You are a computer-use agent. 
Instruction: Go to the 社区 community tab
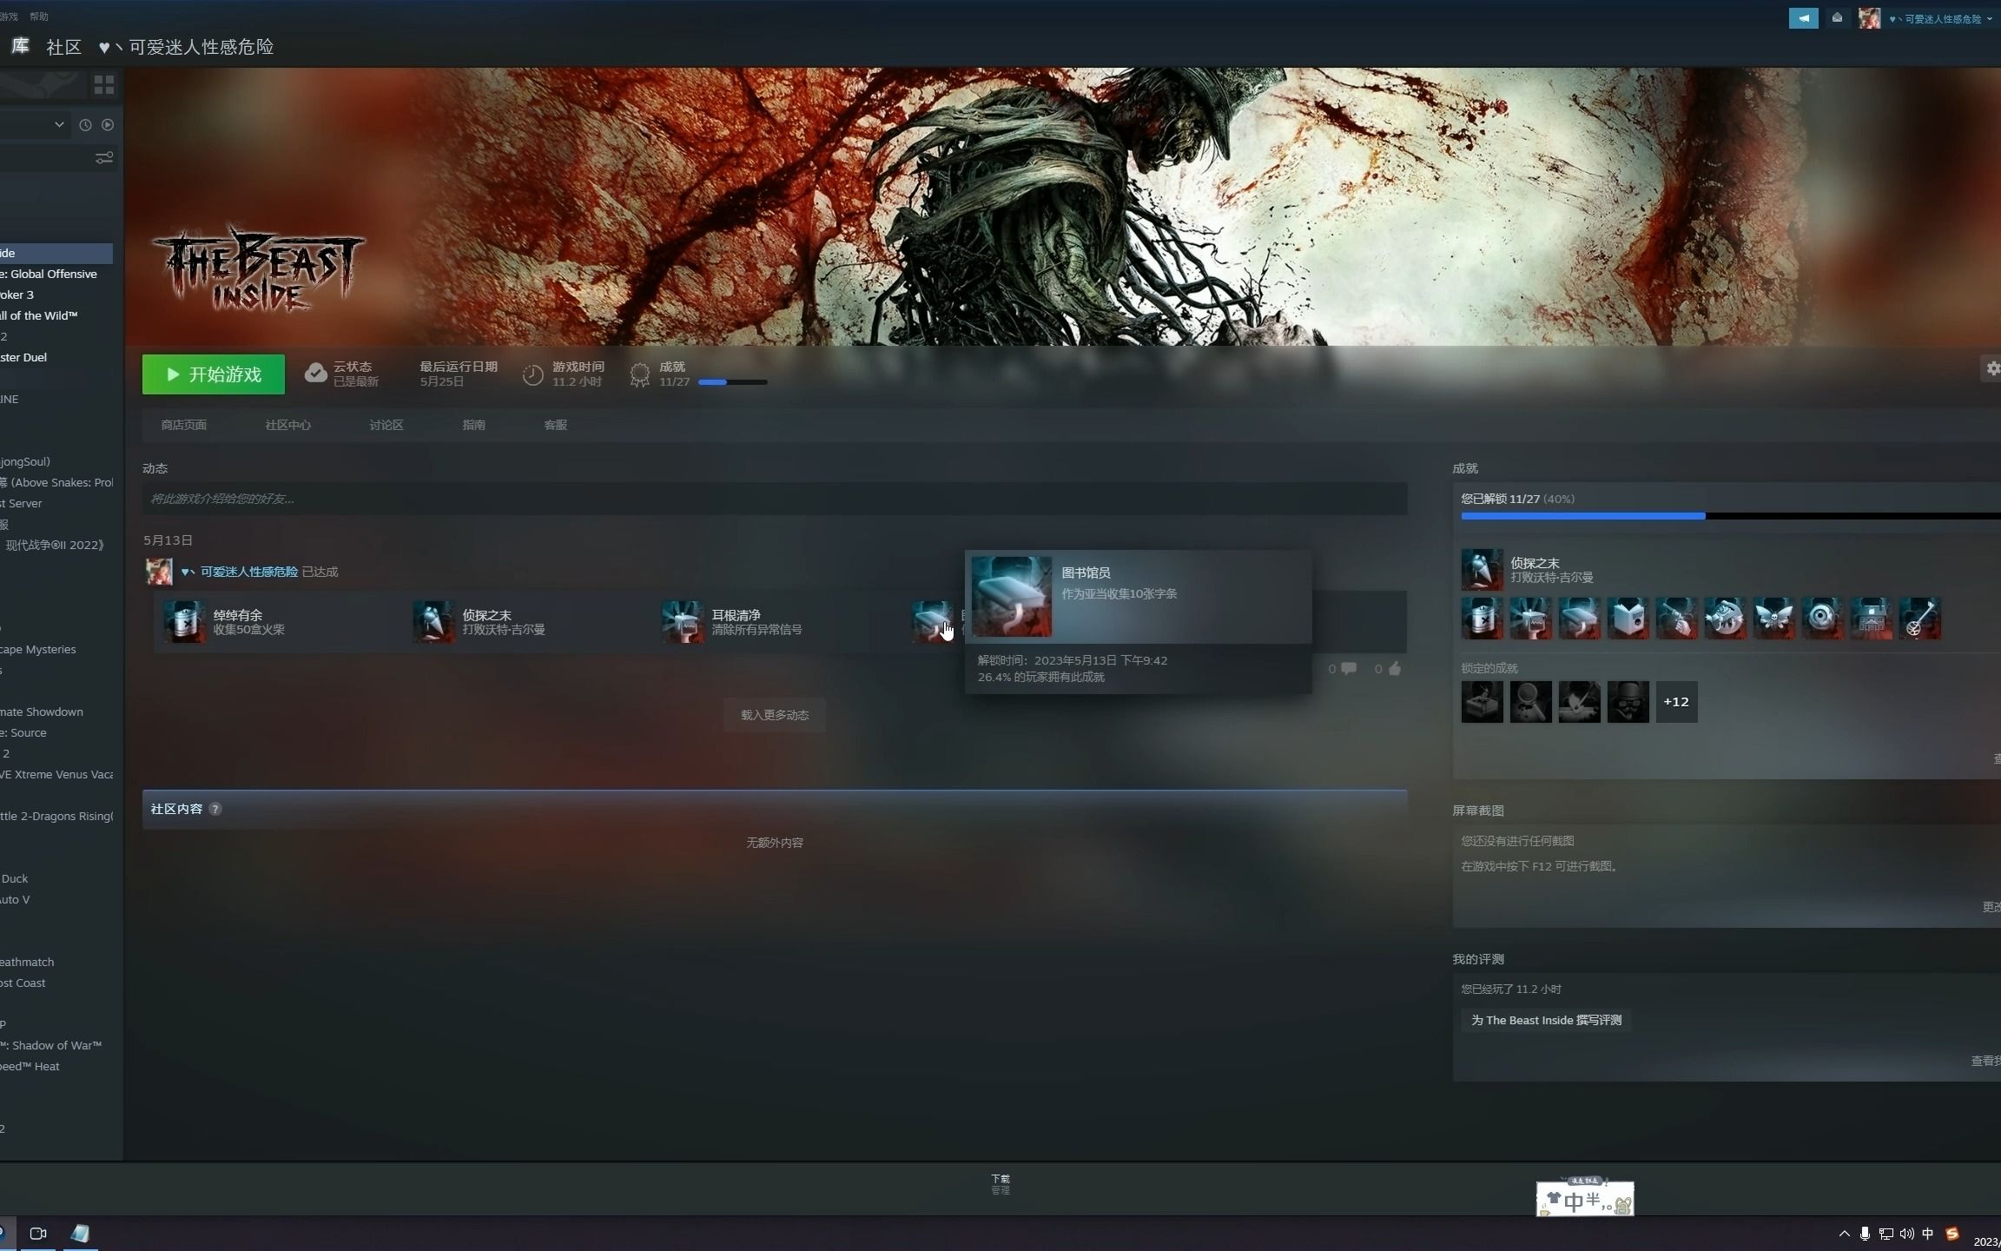63,47
